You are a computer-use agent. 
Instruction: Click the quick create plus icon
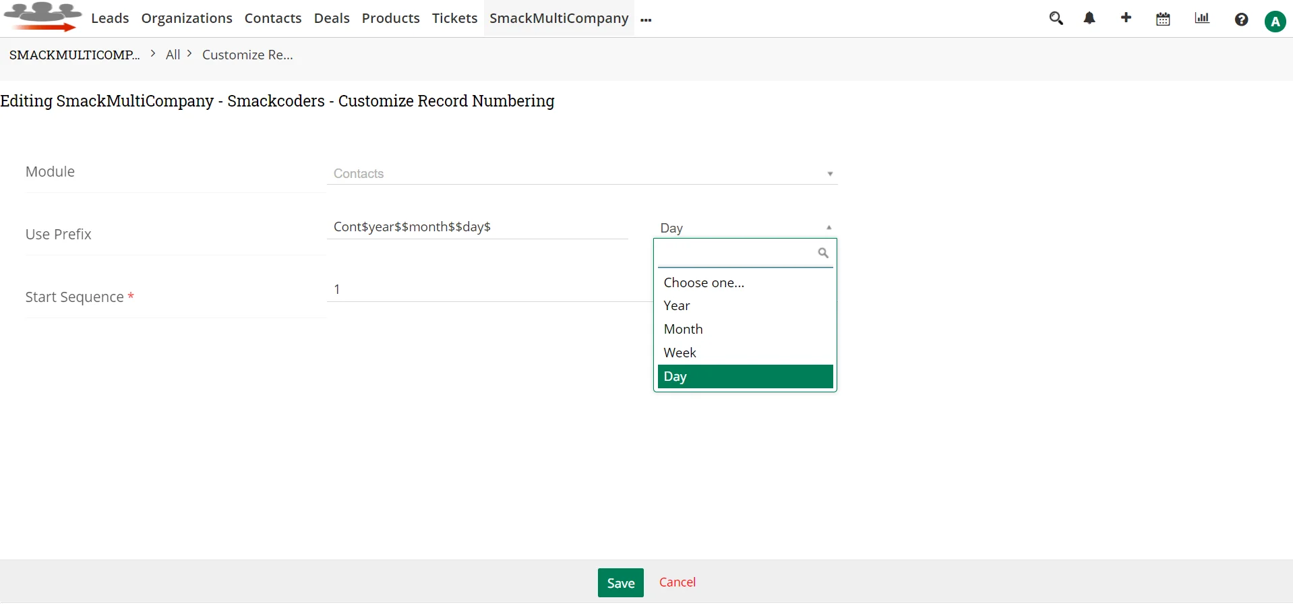pyautogui.click(x=1126, y=18)
